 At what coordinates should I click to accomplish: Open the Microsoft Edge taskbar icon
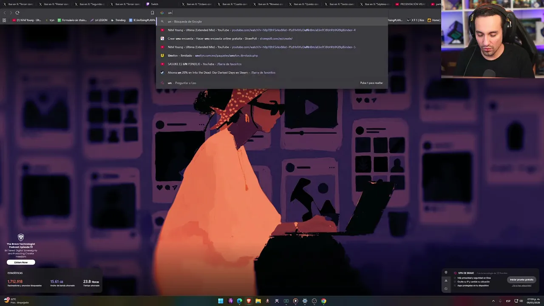point(239,301)
